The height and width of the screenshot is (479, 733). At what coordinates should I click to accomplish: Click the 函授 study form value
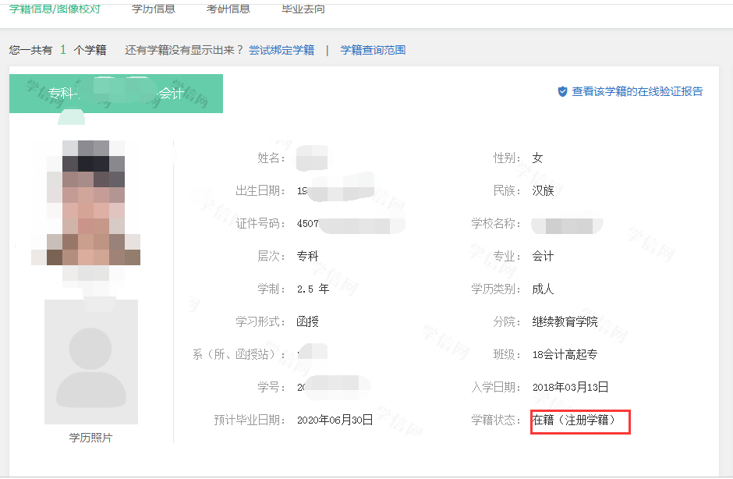[308, 321]
